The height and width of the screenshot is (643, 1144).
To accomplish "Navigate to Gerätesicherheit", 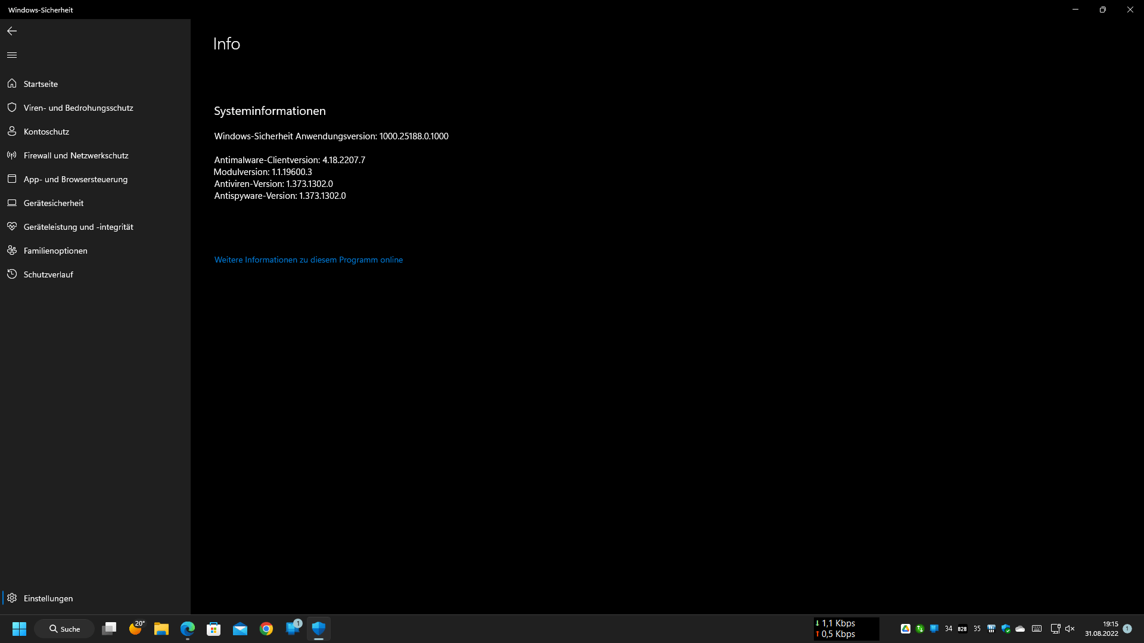I will [x=95, y=203].
